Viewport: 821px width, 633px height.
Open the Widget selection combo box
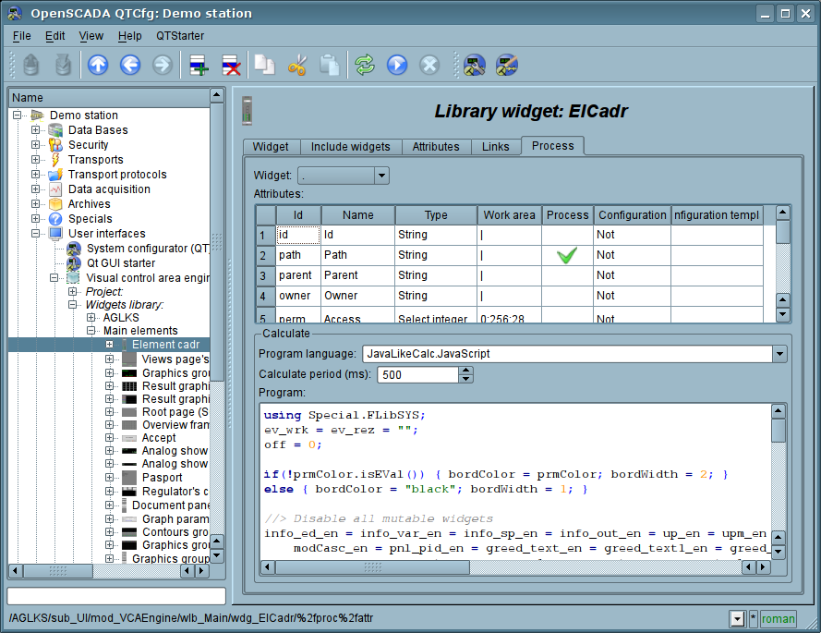coord(343,176)
